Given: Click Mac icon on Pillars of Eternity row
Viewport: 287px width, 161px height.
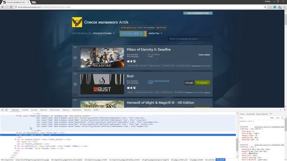Looking at the screenshot, I should click(131, 61).
